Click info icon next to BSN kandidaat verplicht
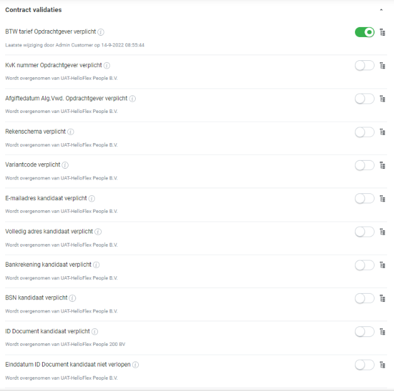Screen dimensions: 394x391 [x=72, y=298]
